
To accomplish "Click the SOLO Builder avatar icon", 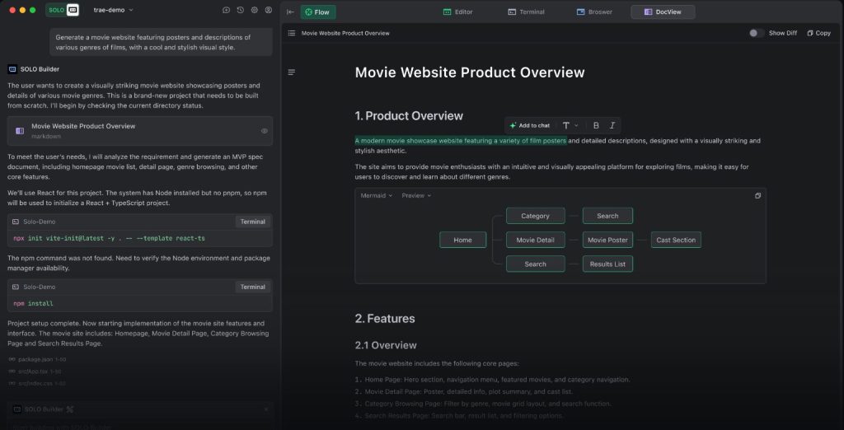I will pyautogui.click(x=12, y=69).
